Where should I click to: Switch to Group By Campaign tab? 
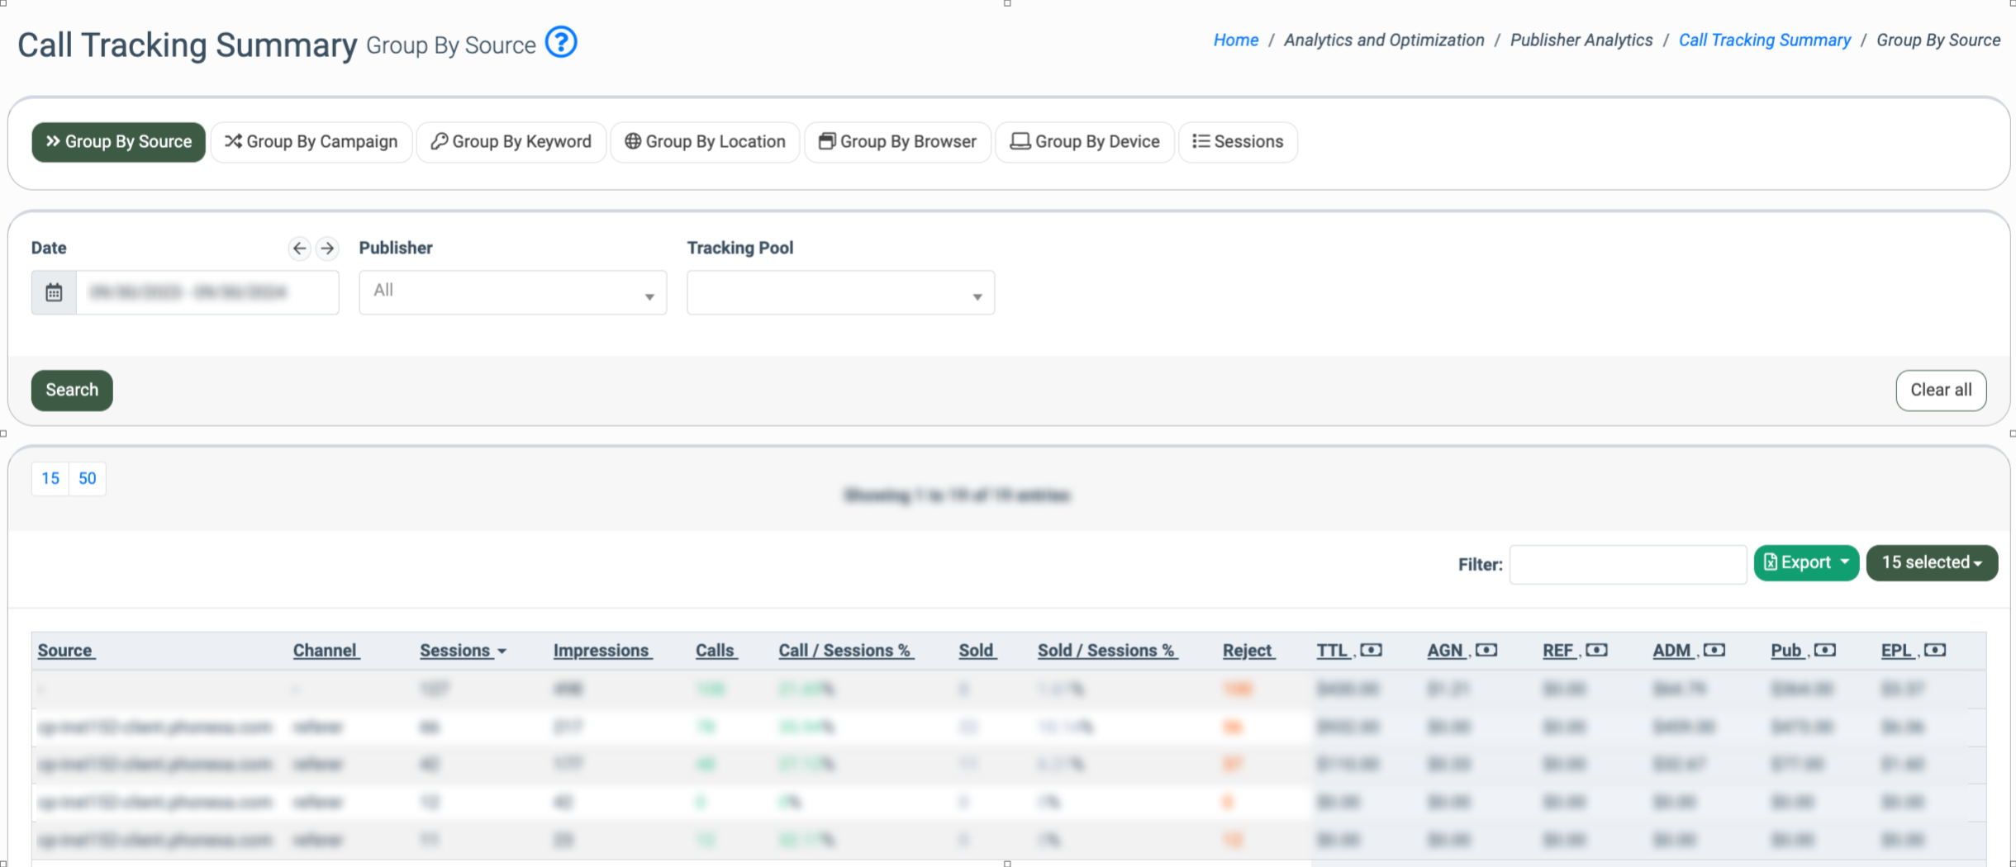(311, 142)
